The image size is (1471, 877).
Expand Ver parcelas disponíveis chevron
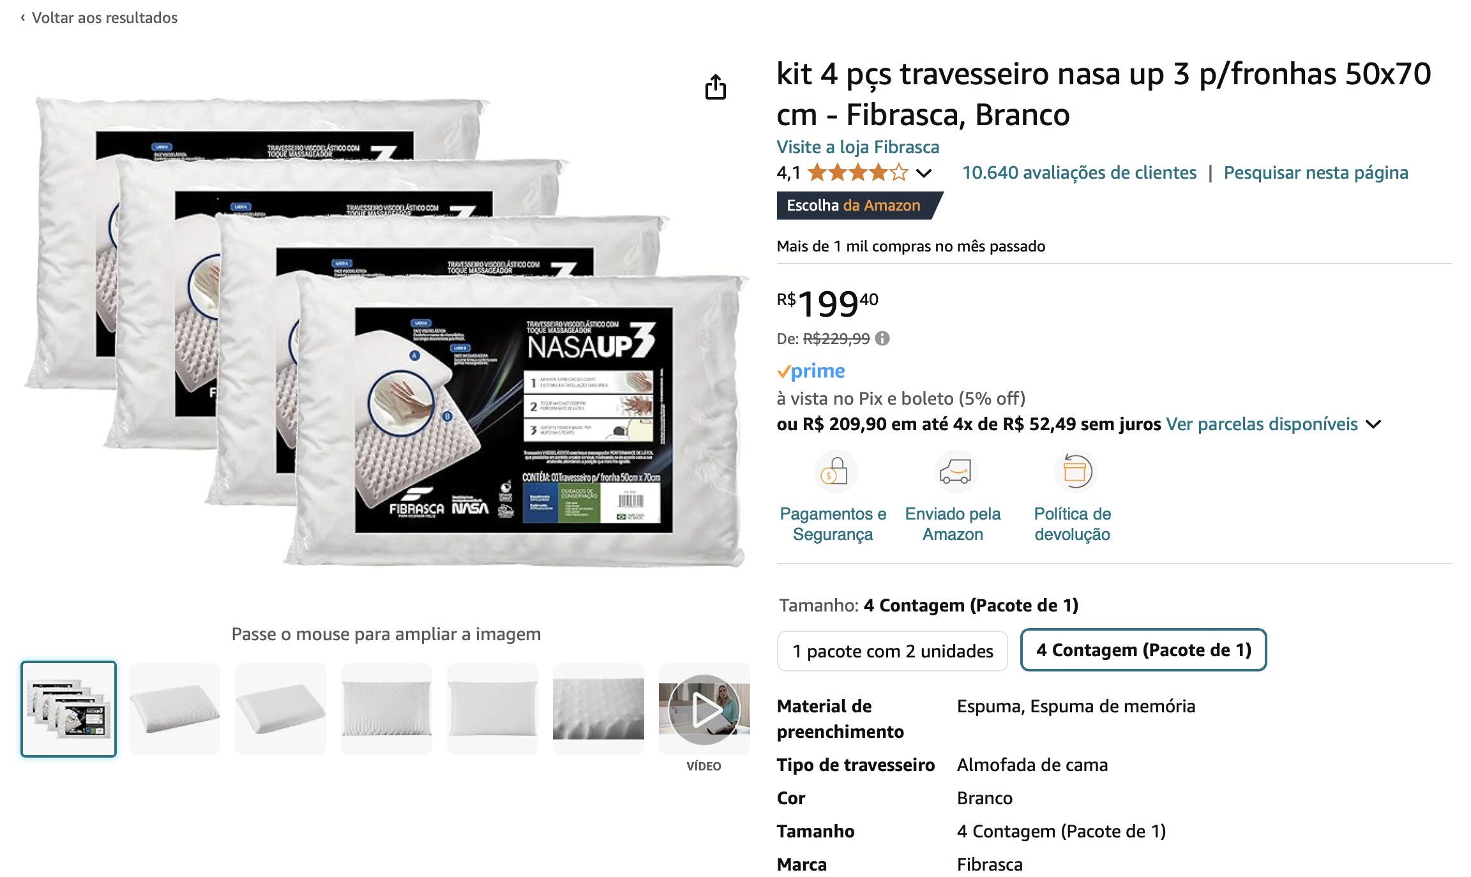point(1373,424)
